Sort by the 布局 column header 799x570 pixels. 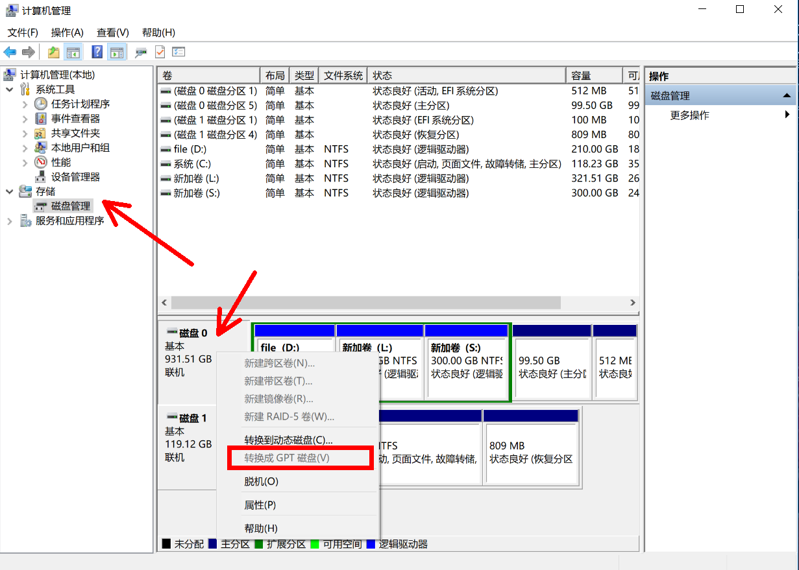[275, 75]
